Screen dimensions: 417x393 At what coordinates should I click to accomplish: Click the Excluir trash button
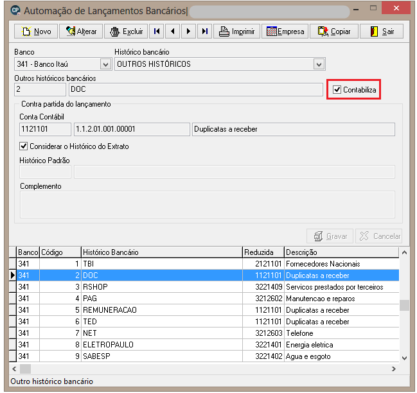(x=127, y=31)
